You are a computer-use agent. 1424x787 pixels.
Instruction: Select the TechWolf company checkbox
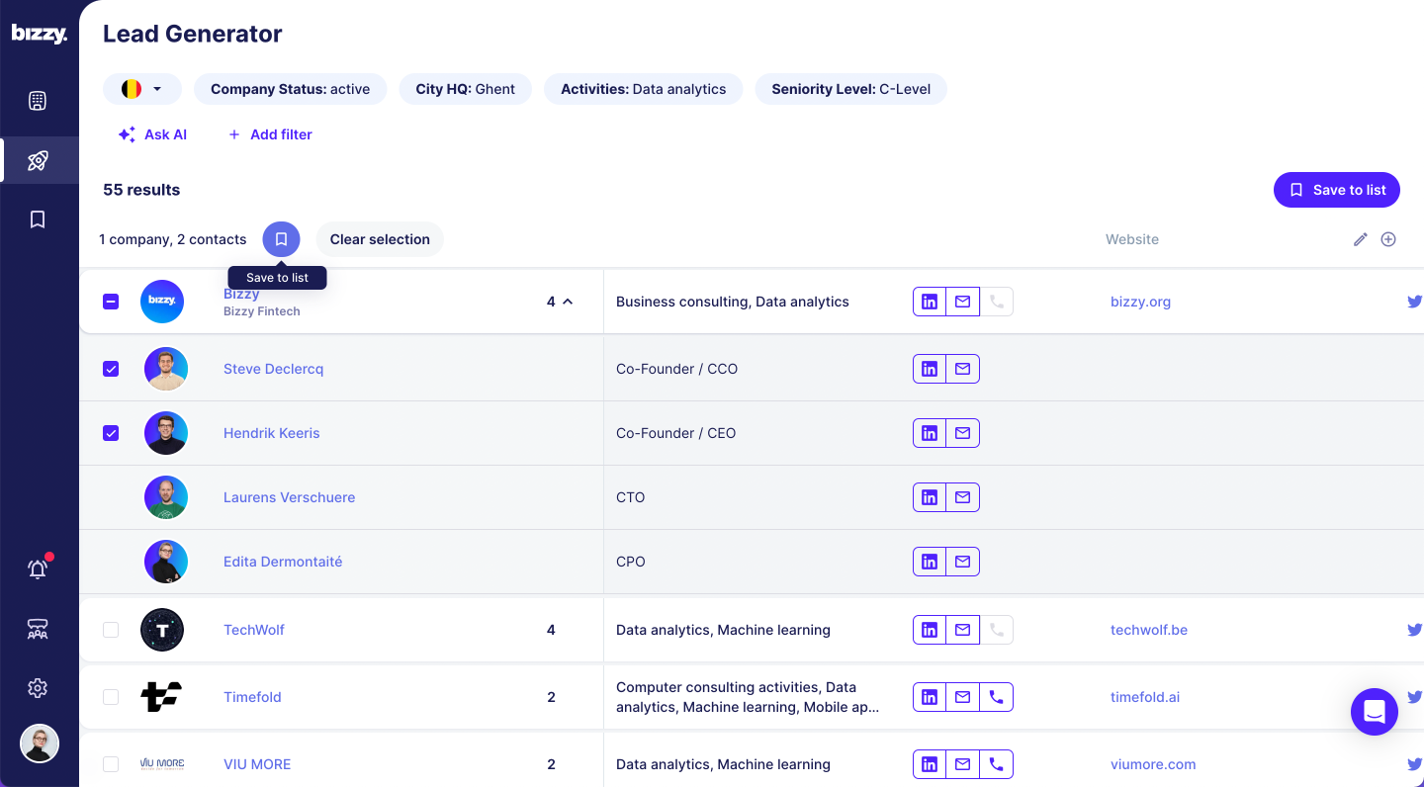coord(111,630)
